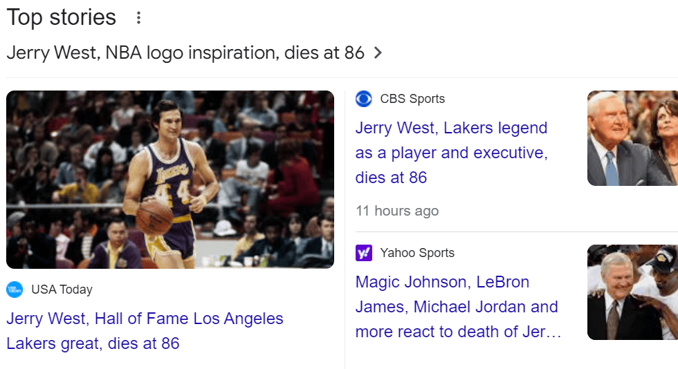678x369 pixels.
Task: Click the '11 hours ago' timestamp
Action: [x=397, y=211]
